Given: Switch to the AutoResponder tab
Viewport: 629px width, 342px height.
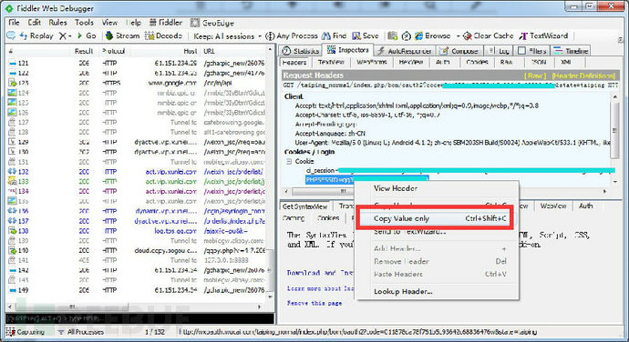Looking at the screenshot, I should tap(405, 51).
